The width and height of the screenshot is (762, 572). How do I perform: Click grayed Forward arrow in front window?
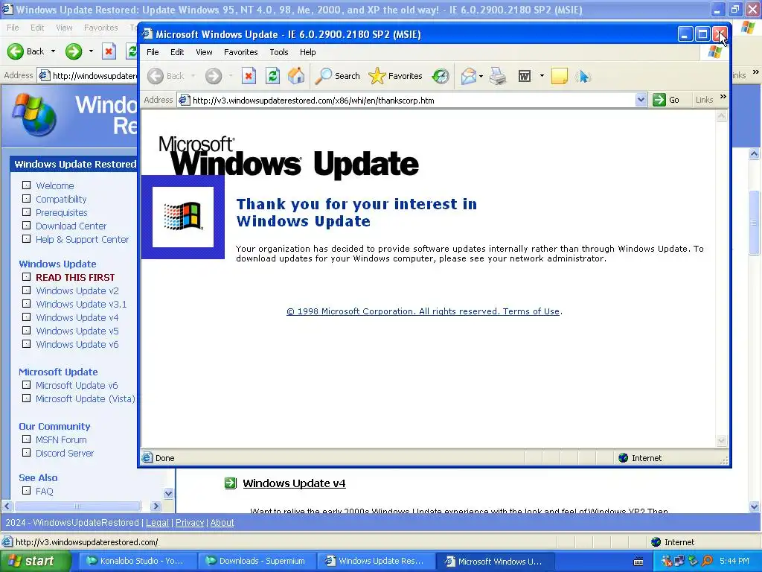click(x=214, y=76)
